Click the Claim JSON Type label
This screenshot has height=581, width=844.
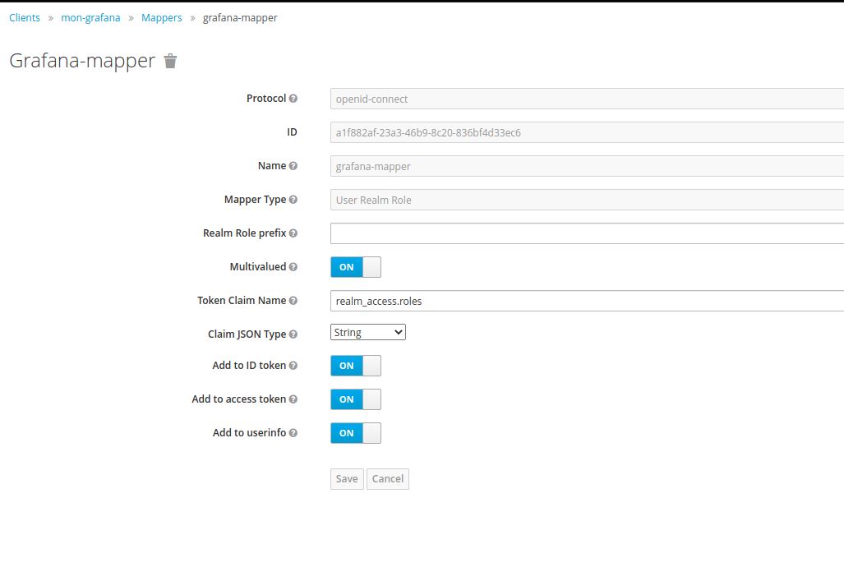coord(247,334)
